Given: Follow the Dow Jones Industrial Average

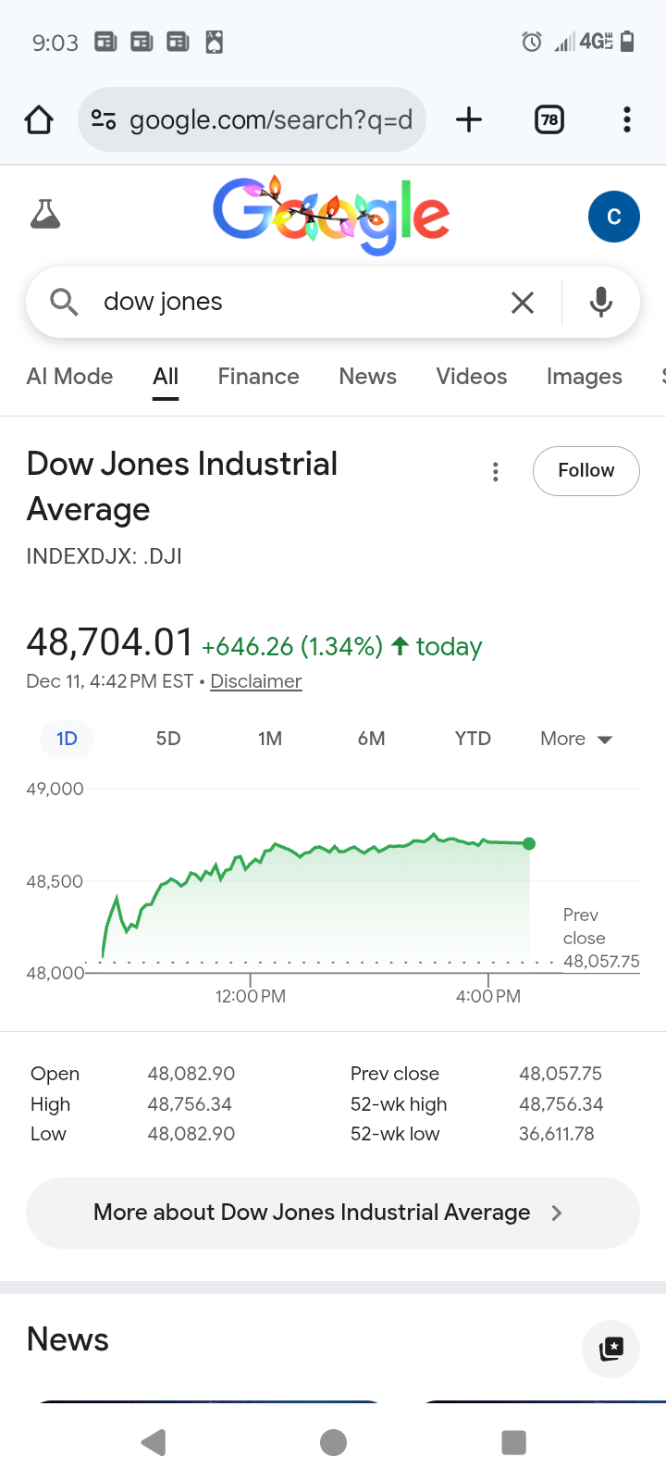Looking at the screenshot, I should [x=586, y=471].
